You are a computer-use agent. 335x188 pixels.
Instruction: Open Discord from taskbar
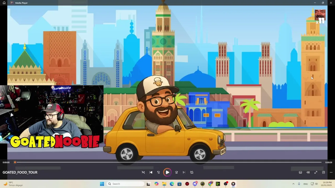click(x=195, y=184)
